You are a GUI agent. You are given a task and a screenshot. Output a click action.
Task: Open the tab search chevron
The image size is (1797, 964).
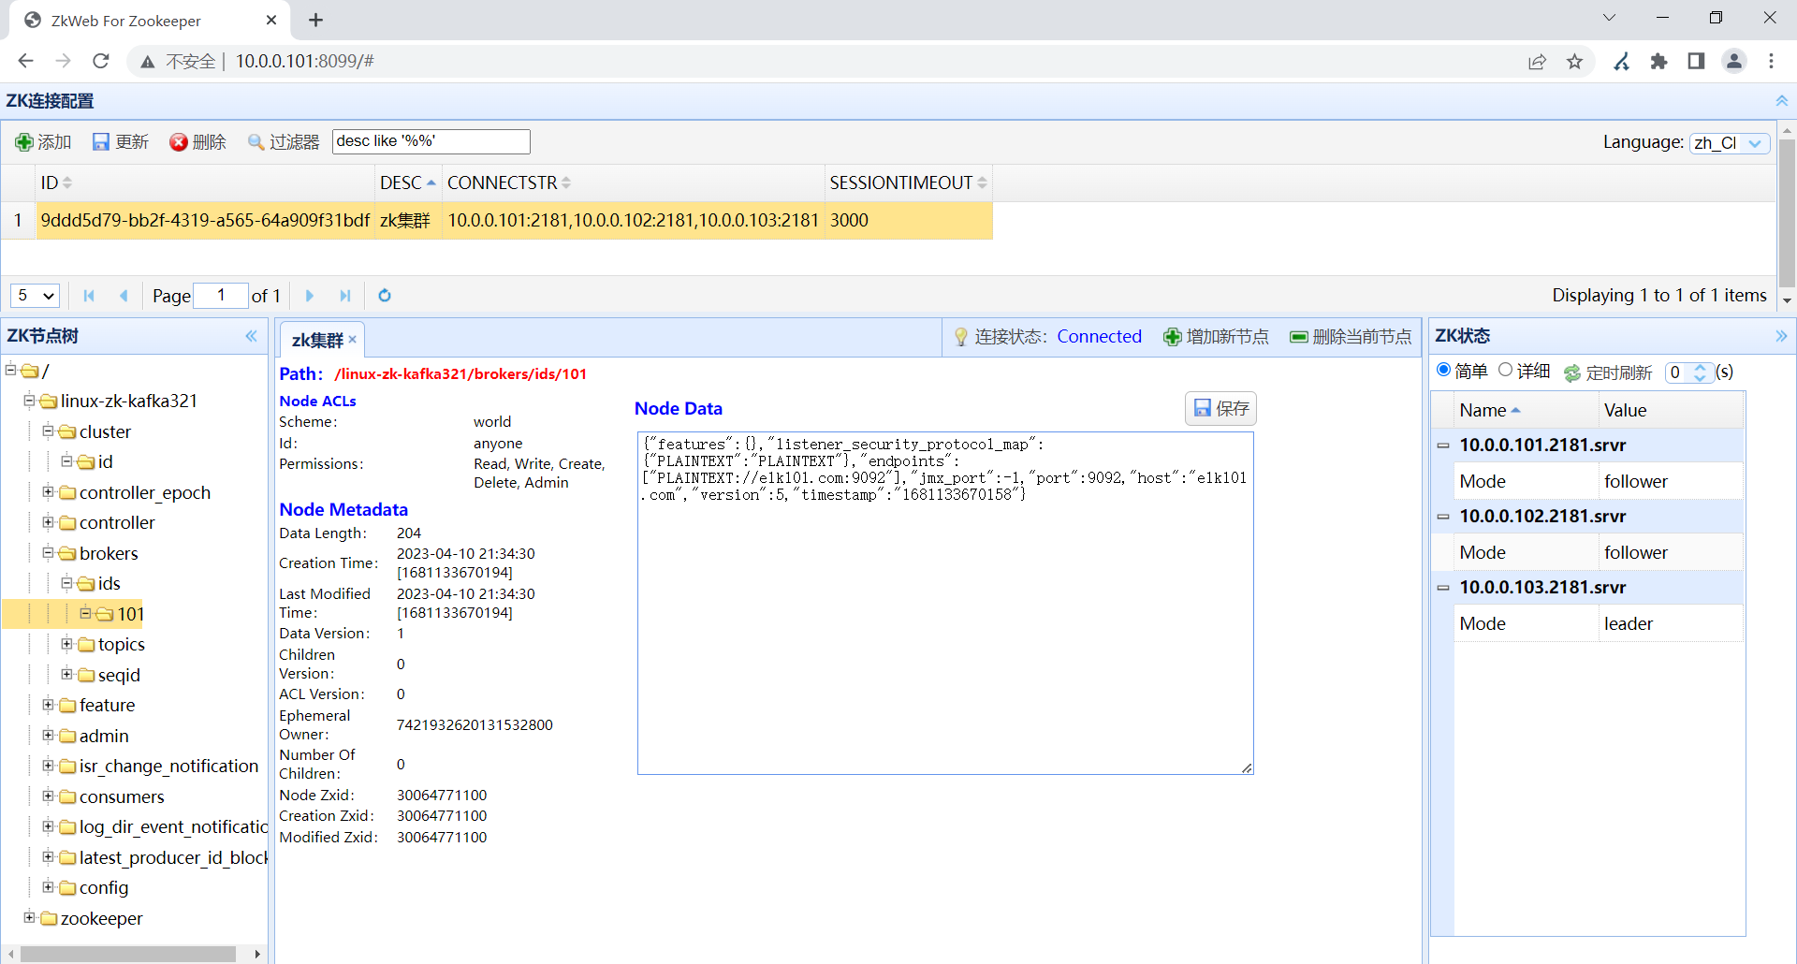point(1610,18)
